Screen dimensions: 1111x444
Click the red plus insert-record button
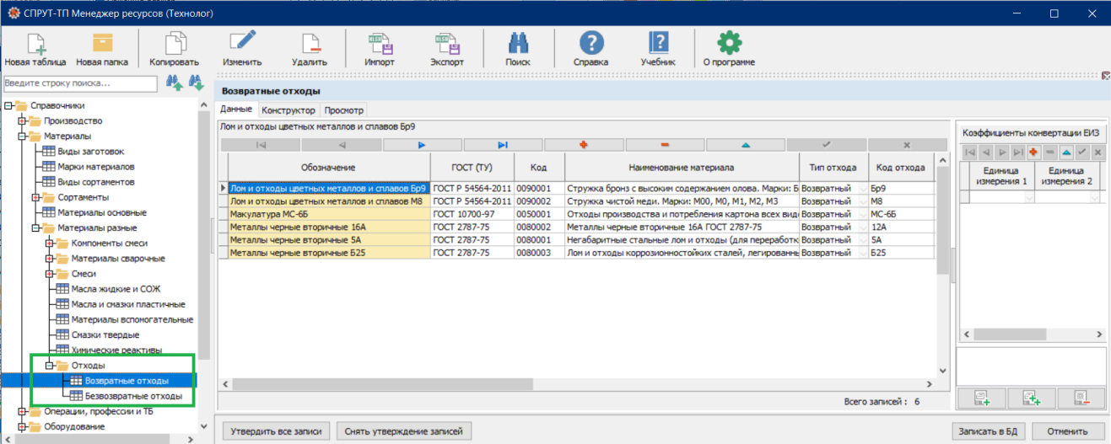(583, 145)
